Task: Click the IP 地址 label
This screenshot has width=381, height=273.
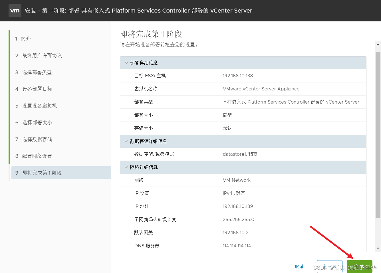Action: pos(142,206)
